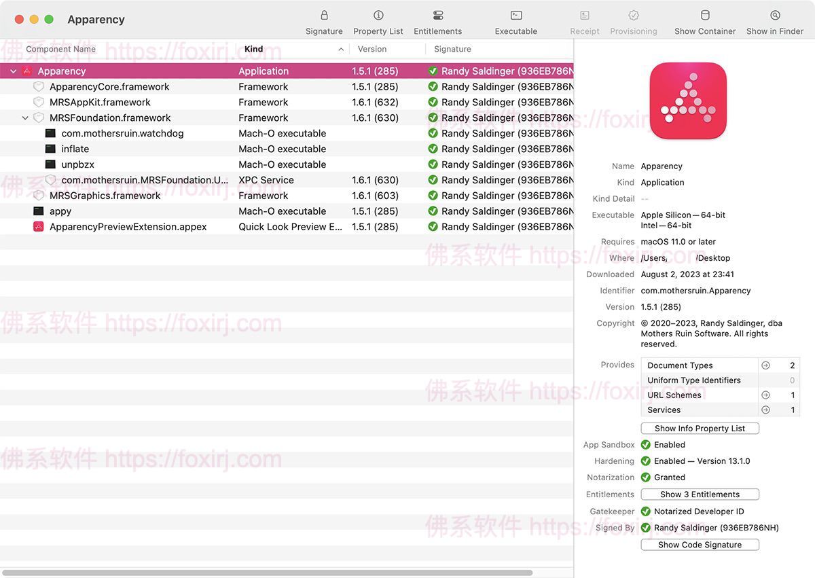Reveal the app with Show in Finder
The width and height of the screenshot is (815, 578).
coord(774,20)
